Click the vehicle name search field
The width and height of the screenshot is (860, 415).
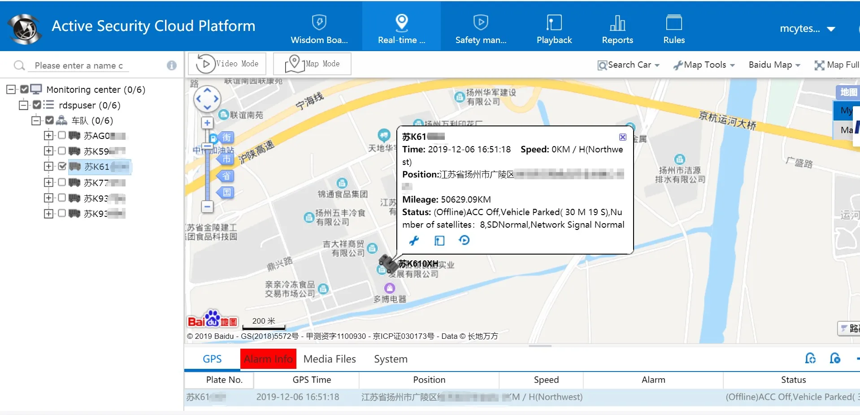point(79,65)
